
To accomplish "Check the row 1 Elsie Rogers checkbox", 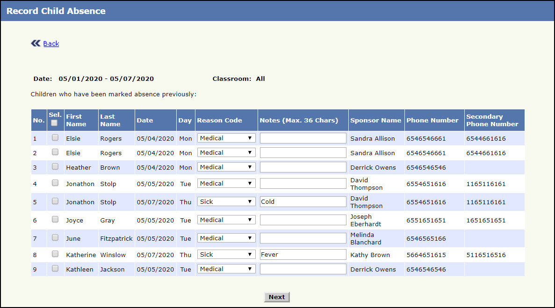I will (x=55, y=138).
